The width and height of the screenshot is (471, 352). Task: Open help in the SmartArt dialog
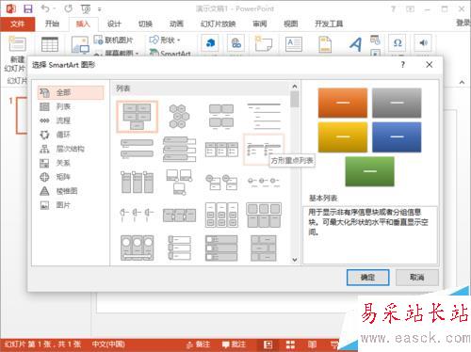(x=403, y=65)
